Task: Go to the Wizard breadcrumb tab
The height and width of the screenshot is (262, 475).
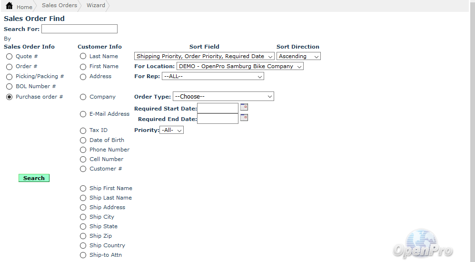Action: pyautogui.click(x=96, y=6)
